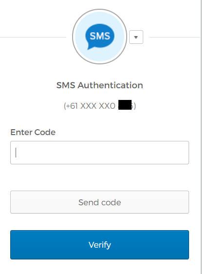Click the closing parenthesis after the phone number
210x274 pixels.
(x=134, y=106)
